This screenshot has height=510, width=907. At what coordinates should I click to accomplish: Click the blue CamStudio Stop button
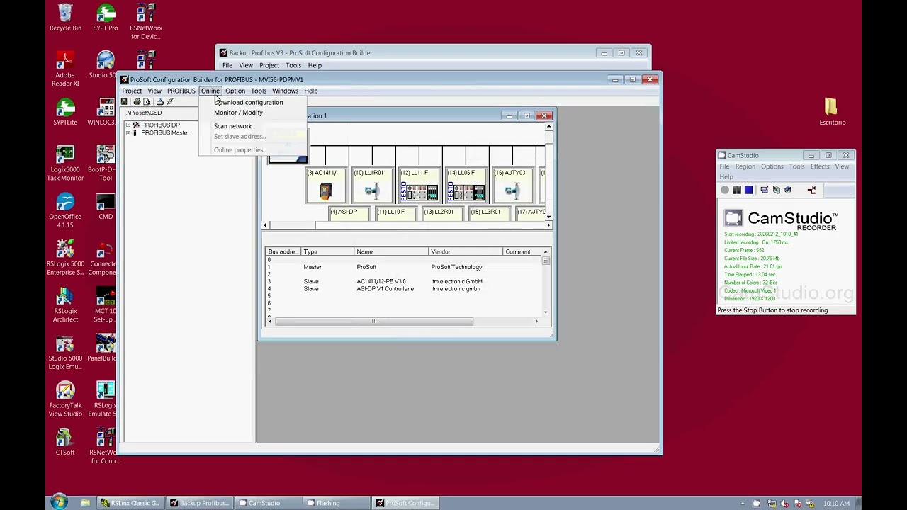pos(748,190)
